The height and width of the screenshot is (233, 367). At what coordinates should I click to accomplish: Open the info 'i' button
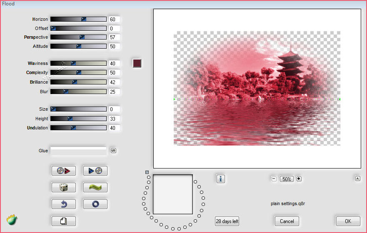click(221, 179)
